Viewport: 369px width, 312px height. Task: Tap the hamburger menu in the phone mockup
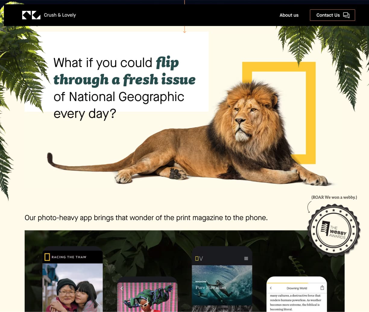pos(246,259)
